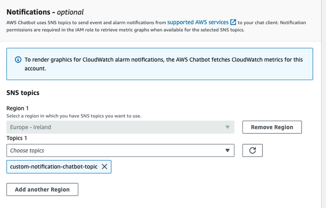Refresh the SNS topics list
Viewport: 326px width, 208px height.
(252, 150)
